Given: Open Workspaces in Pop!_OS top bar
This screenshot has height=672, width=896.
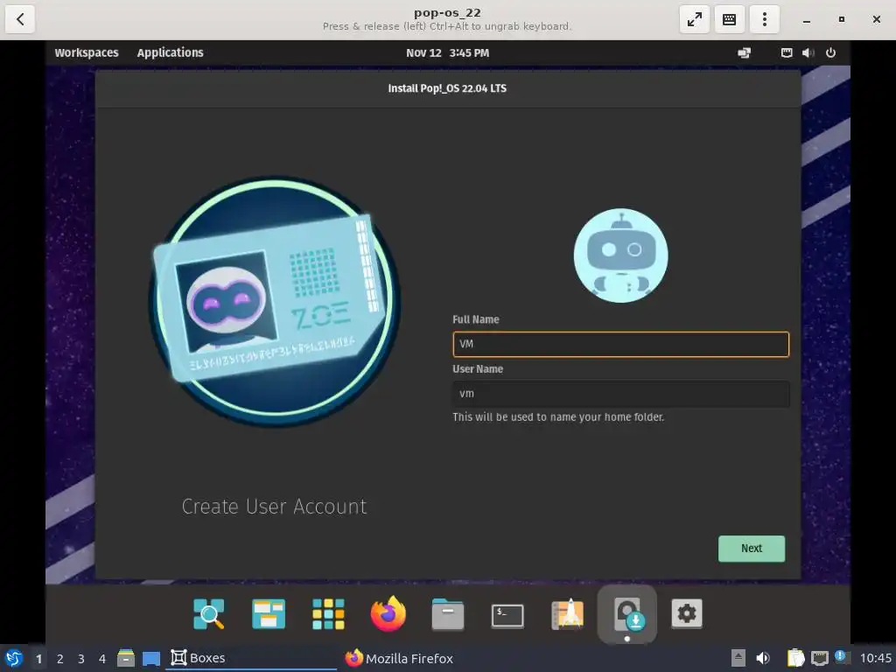Looking at the screenshot, I should (x=87, y=52).
